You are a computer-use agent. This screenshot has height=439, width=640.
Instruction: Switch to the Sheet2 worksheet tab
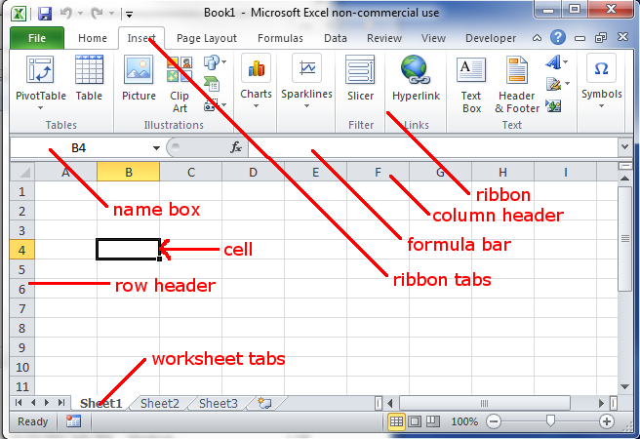click(x=160, y=404)
